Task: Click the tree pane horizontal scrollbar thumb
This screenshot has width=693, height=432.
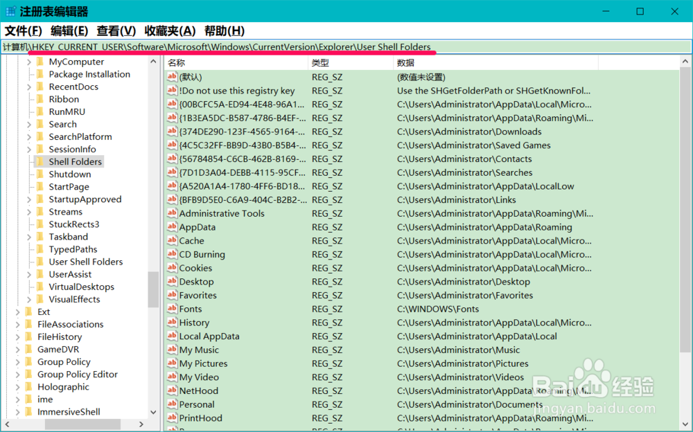Action: pos(82,424)
